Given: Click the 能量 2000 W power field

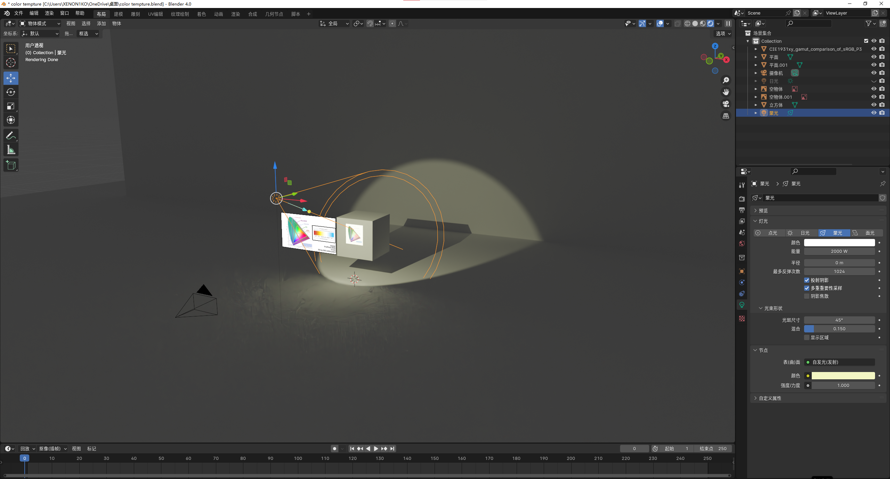Looking at the screenshot, I should [839, 251].
